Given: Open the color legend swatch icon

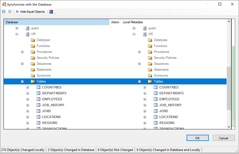Looking at the screenshot, I should click(x=51, y=12).
